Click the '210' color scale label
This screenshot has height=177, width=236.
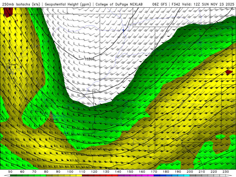(202, 172)
